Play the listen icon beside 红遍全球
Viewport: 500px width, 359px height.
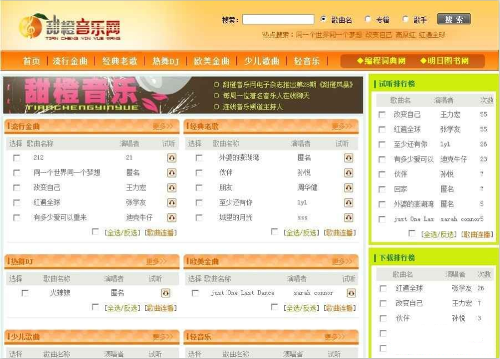173,203
